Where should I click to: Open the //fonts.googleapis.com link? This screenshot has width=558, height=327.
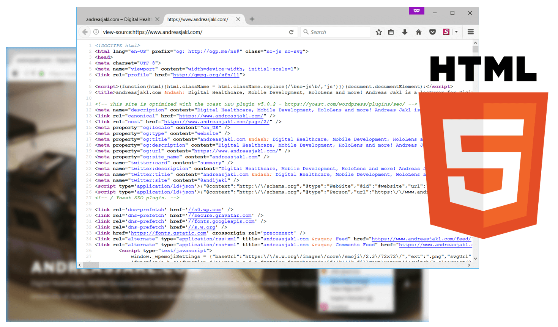click(221, 221)
